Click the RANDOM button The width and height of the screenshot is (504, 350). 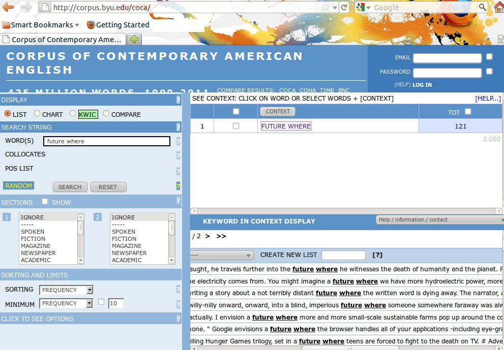point(18,185)
